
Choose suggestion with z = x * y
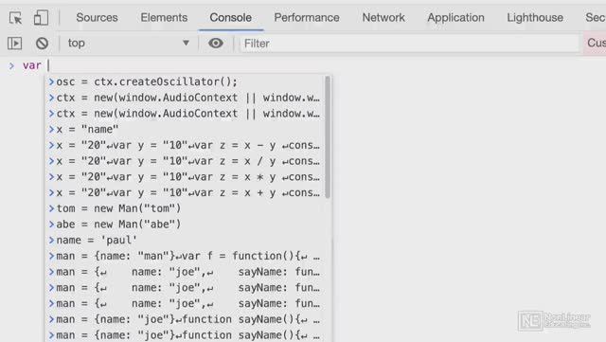click(x=185, y=177)
